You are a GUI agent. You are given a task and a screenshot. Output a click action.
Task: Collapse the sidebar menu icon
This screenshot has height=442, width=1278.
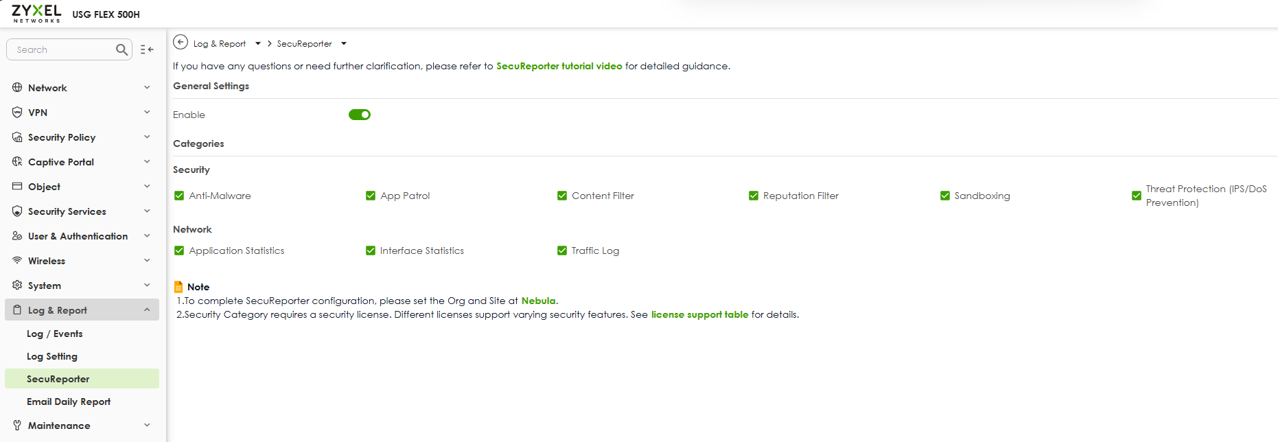click(x=147, y=49)
